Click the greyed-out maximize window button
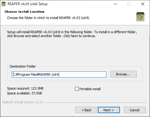Viewport: 150px width, 117px height. (x=129, y=4)
